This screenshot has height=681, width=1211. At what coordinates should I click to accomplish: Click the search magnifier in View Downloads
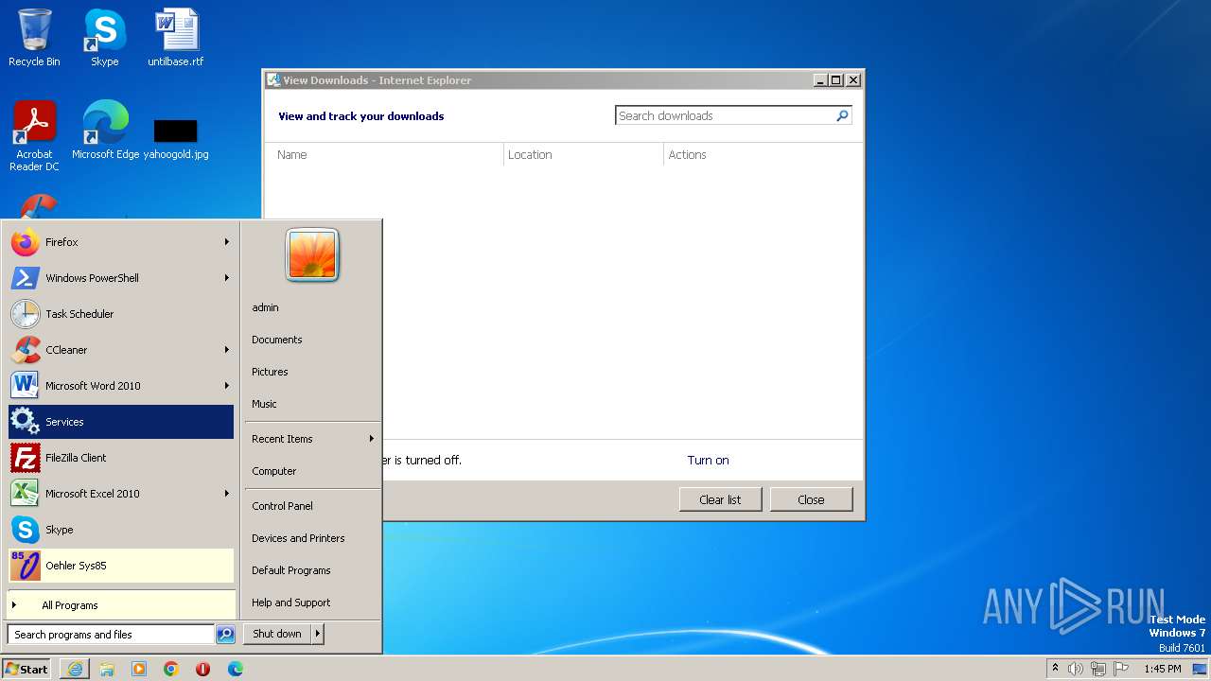coord(842,115)
